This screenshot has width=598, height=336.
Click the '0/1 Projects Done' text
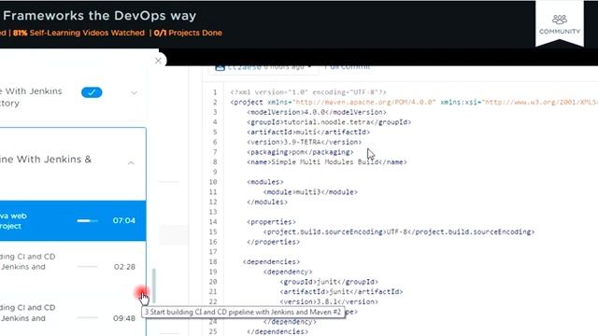[188, 33]
